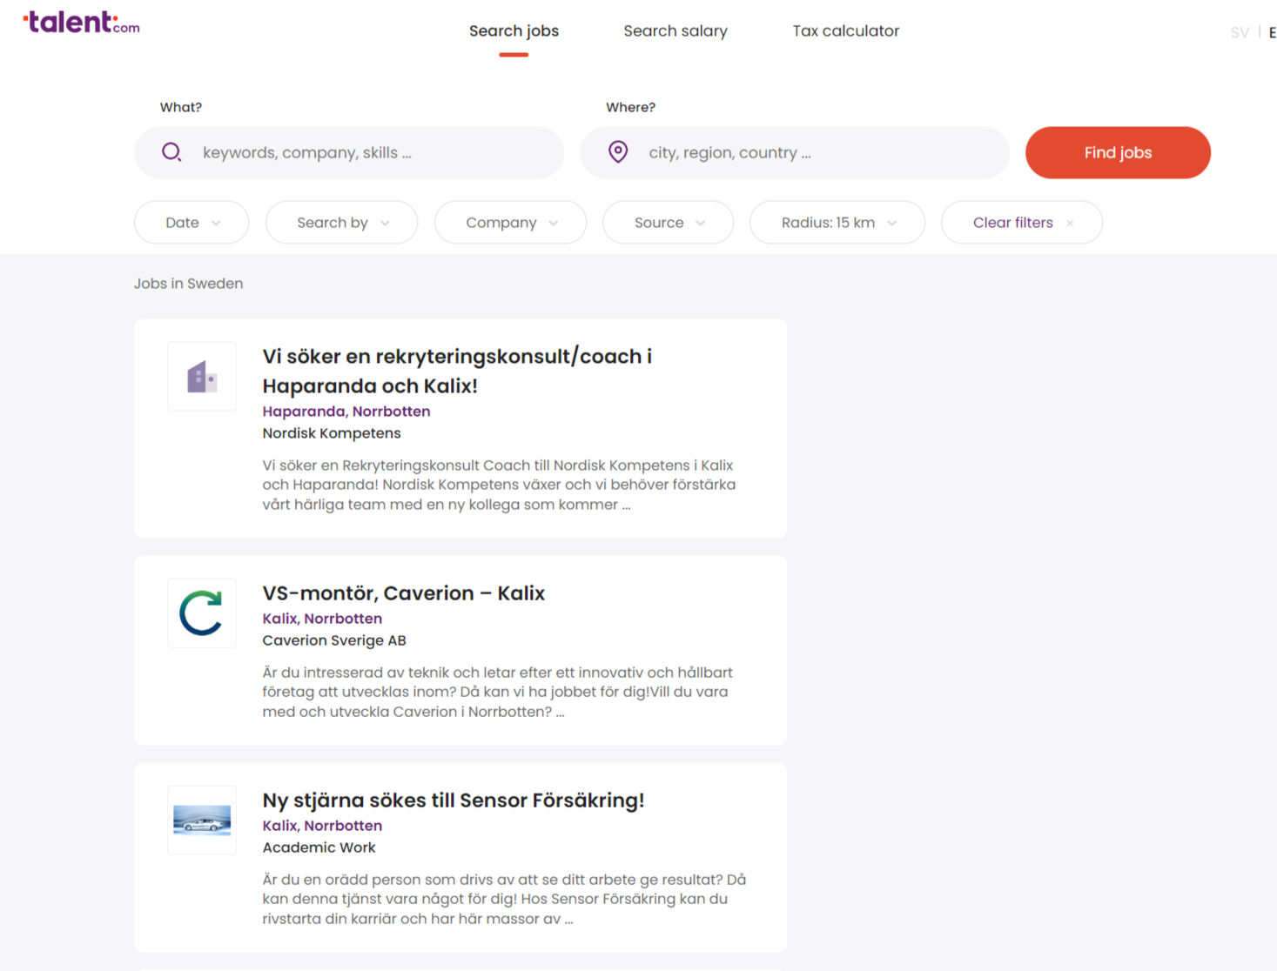Open the Caverion company logo
This screenshot has height=971, width=1277.
[x=202, y=613]
